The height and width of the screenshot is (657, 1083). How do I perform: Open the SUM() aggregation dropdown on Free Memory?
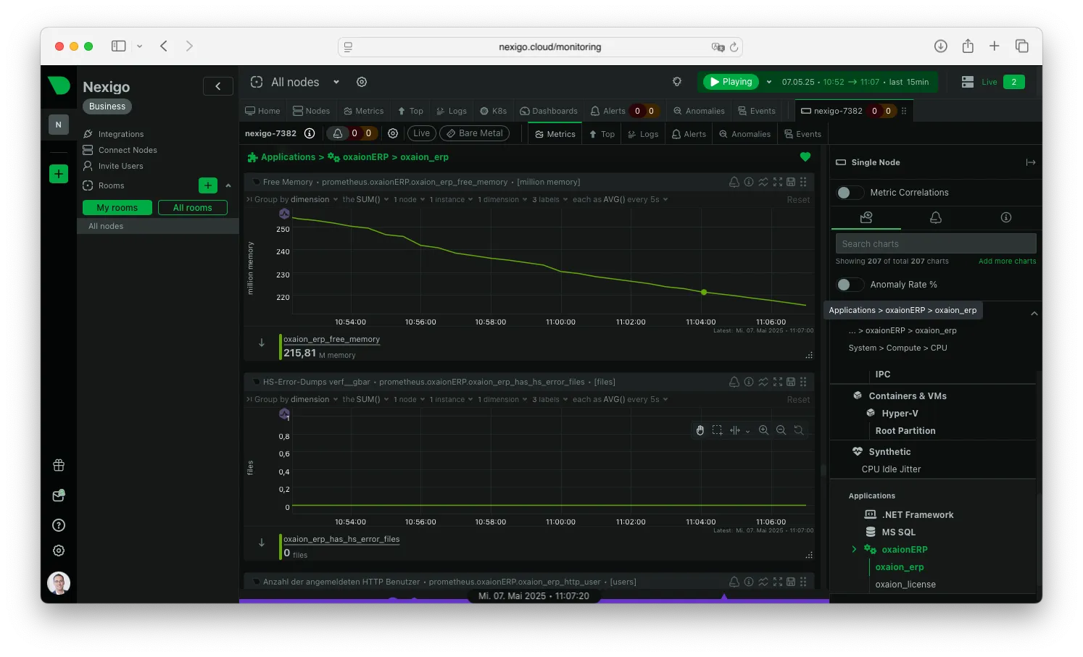[365, 199]
